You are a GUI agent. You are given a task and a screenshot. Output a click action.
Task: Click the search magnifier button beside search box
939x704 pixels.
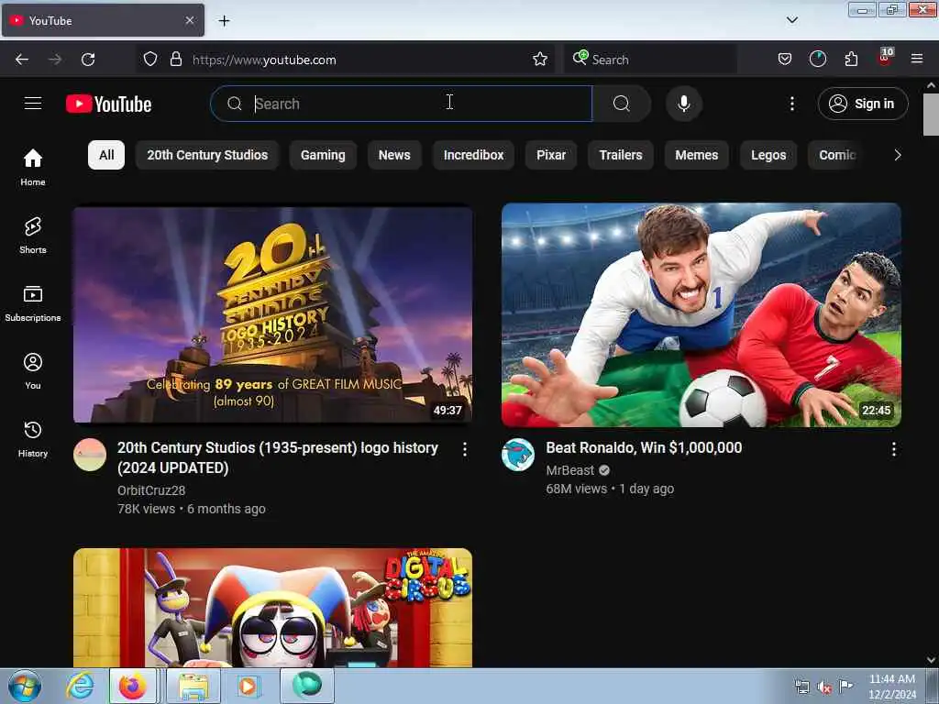click(622, 104)
